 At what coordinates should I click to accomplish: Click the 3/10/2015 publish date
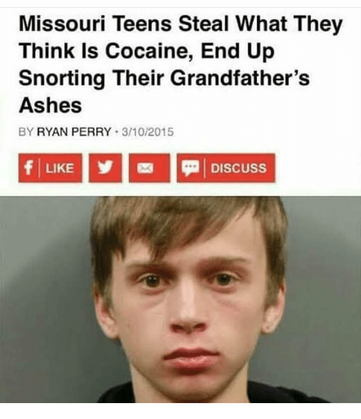[x=148, y=132]
